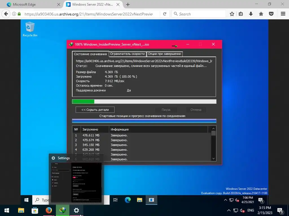Show bookmarks list icon
This screenshot has width=289, height=216.
tap(241, 14)
